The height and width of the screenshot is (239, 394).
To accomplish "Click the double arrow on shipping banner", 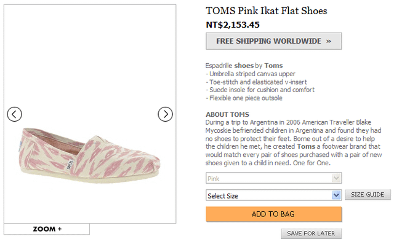I will click(328, 41).
